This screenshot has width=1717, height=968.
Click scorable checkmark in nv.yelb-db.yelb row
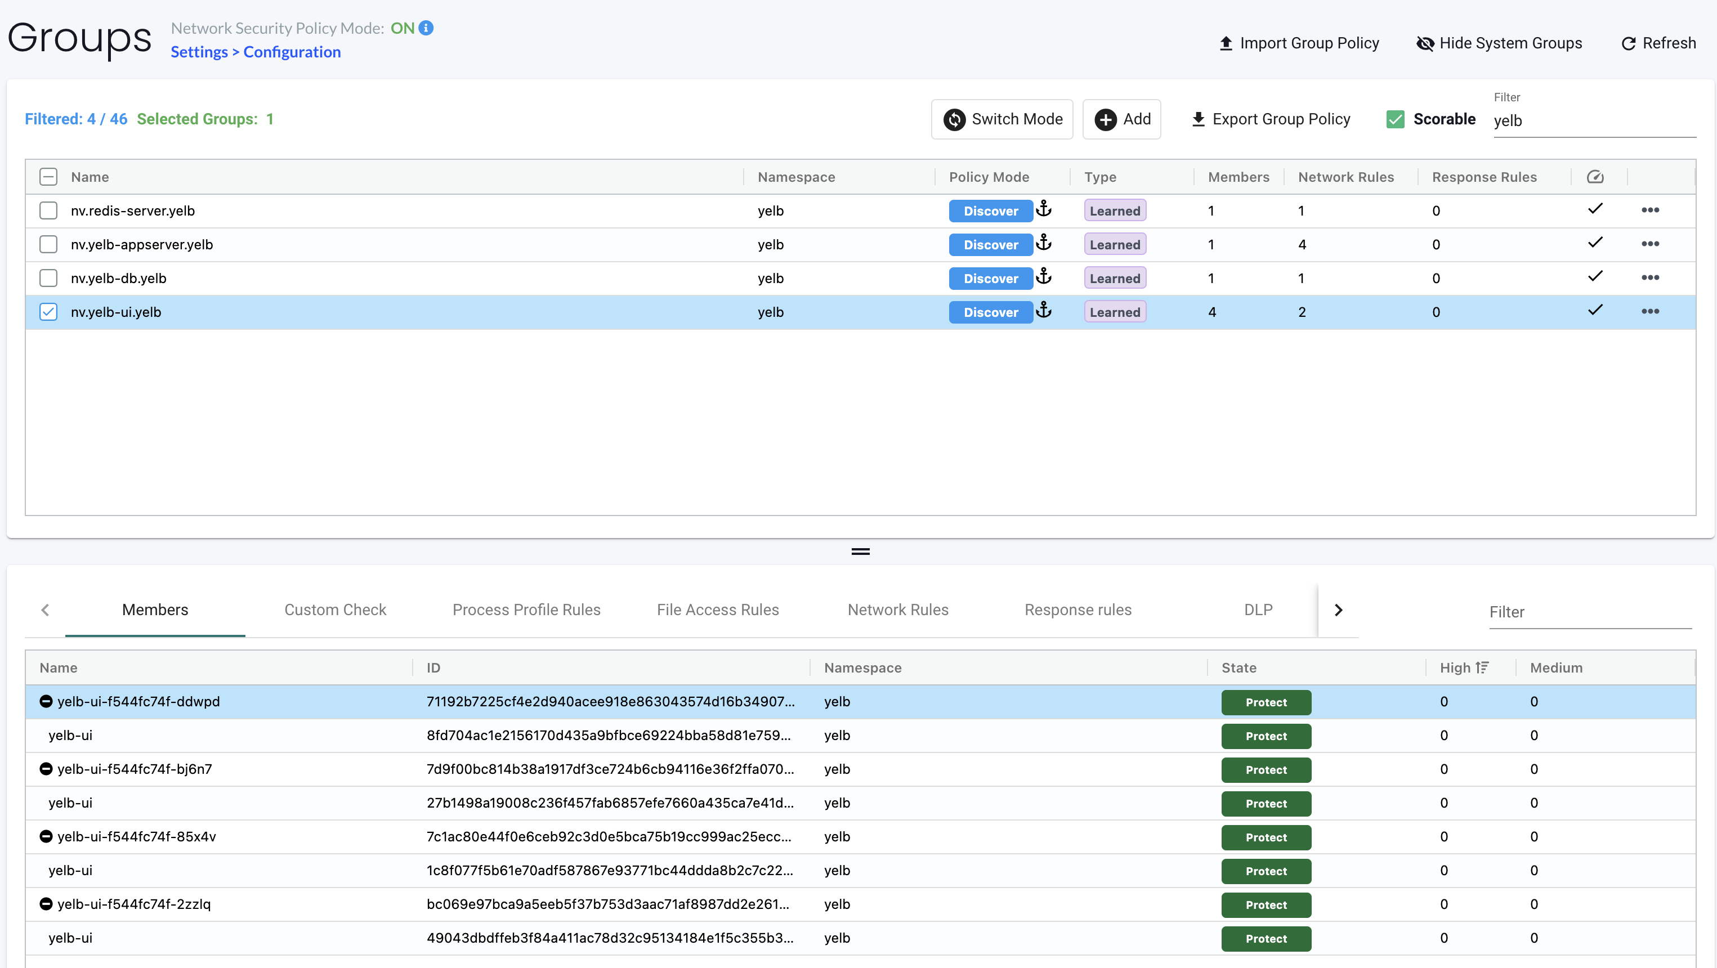pyautogui.click(x=1595, y=276)
